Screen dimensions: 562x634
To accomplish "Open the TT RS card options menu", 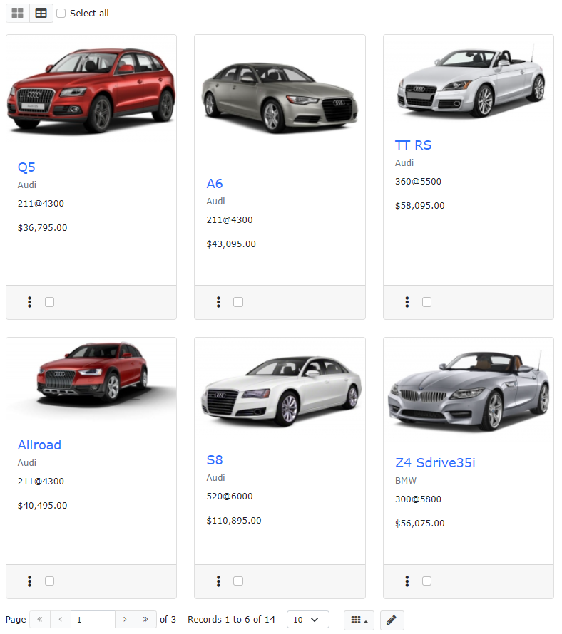I will pos(407,302).
